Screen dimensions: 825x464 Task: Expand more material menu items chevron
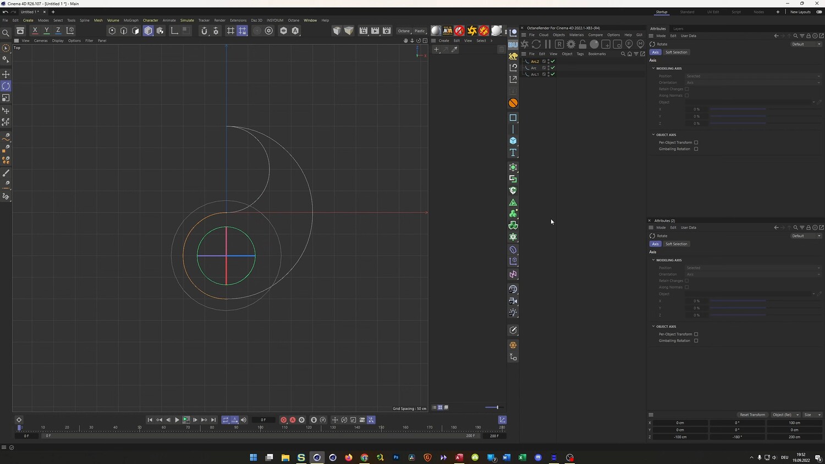pyautogui.click(x=491, y=41)
